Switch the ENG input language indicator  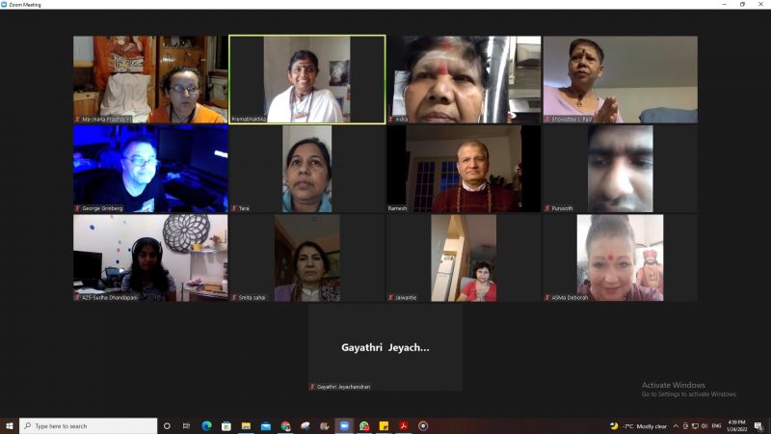pyautogui.click(x=716, y=426)
